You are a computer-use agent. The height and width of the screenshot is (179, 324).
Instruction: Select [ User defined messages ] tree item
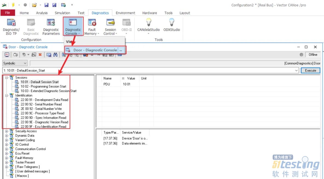click(33, 171)
